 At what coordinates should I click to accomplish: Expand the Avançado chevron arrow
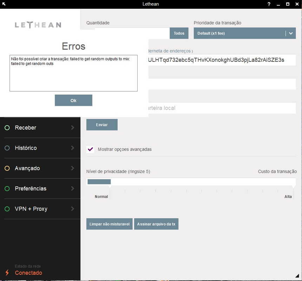pos(73,168)
